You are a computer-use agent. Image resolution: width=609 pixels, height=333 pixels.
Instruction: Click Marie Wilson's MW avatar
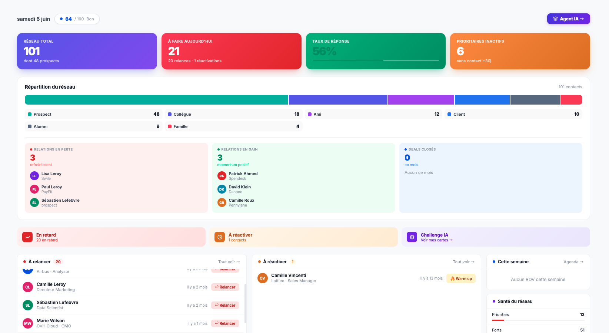28,323
